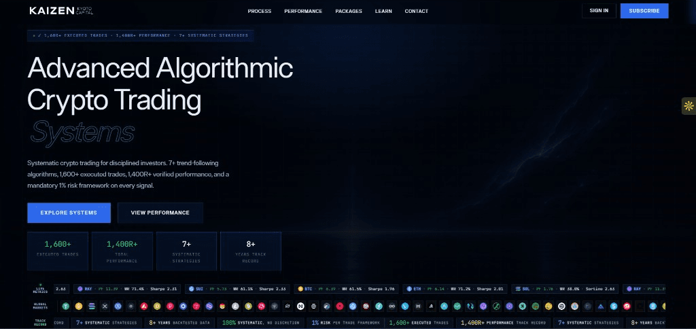Open the Process menu item
Image resolution: width=696 pixels, height=329 pixels.
click(259, 11)
